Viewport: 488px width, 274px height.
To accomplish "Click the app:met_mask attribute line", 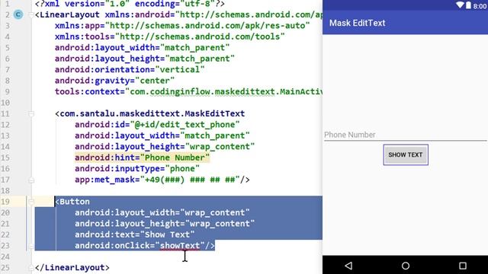I will point(162,180).
